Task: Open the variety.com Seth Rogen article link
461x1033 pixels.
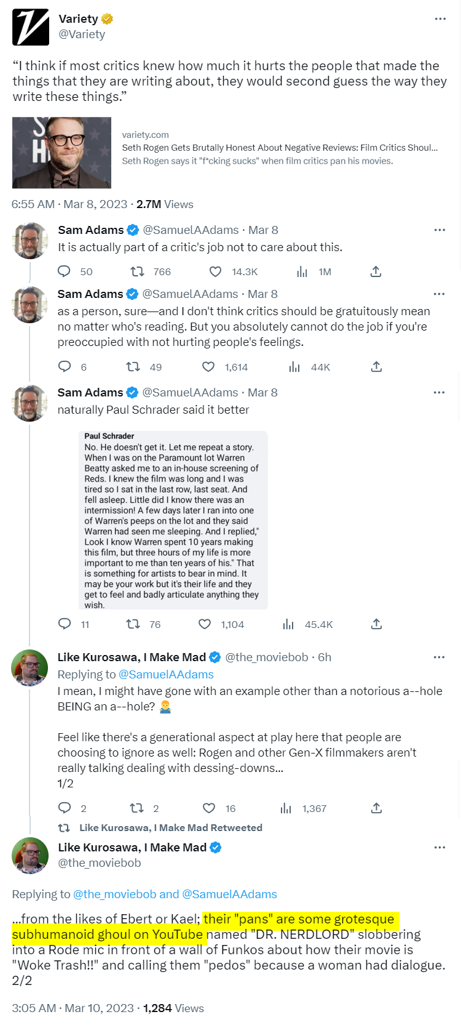Action: [x=280, y=148]
